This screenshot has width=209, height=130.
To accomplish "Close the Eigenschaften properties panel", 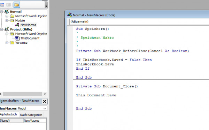I will tap(45, 102).
